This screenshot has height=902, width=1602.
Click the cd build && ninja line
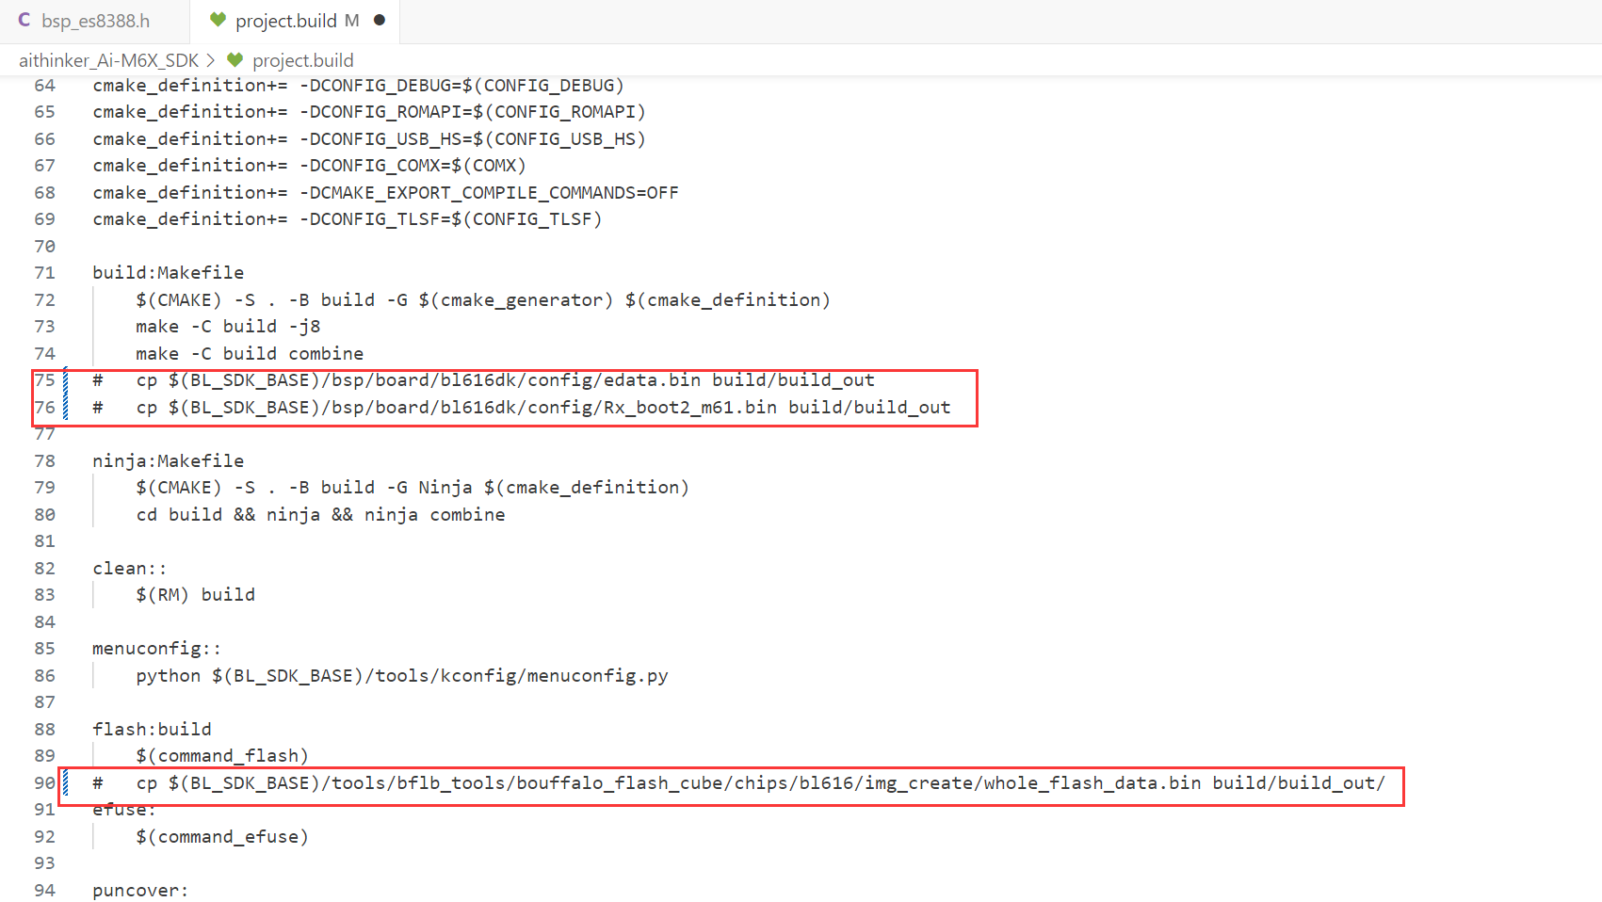tap(320, 515)
